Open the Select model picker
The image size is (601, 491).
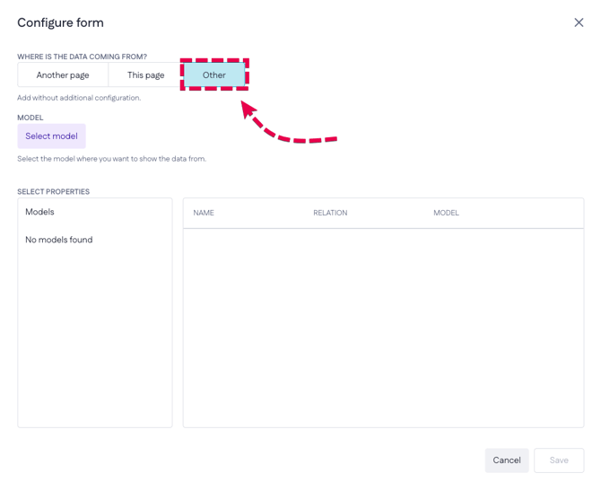[51, 136]
